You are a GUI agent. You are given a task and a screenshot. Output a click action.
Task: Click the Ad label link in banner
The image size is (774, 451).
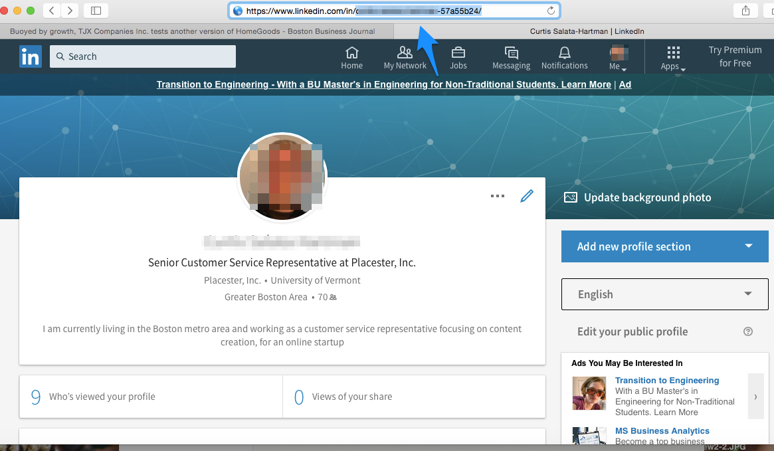(x=625, y=84)
